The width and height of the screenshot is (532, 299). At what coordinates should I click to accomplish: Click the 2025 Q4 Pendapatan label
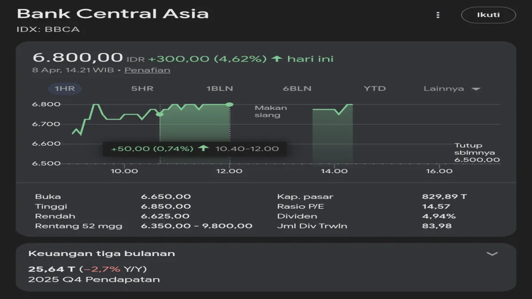pyautogui.click(x=94, y=280)
